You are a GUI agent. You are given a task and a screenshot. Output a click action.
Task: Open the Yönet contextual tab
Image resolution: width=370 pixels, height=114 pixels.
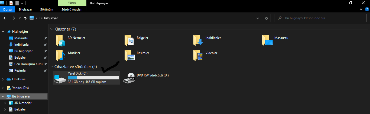point(72,3)
